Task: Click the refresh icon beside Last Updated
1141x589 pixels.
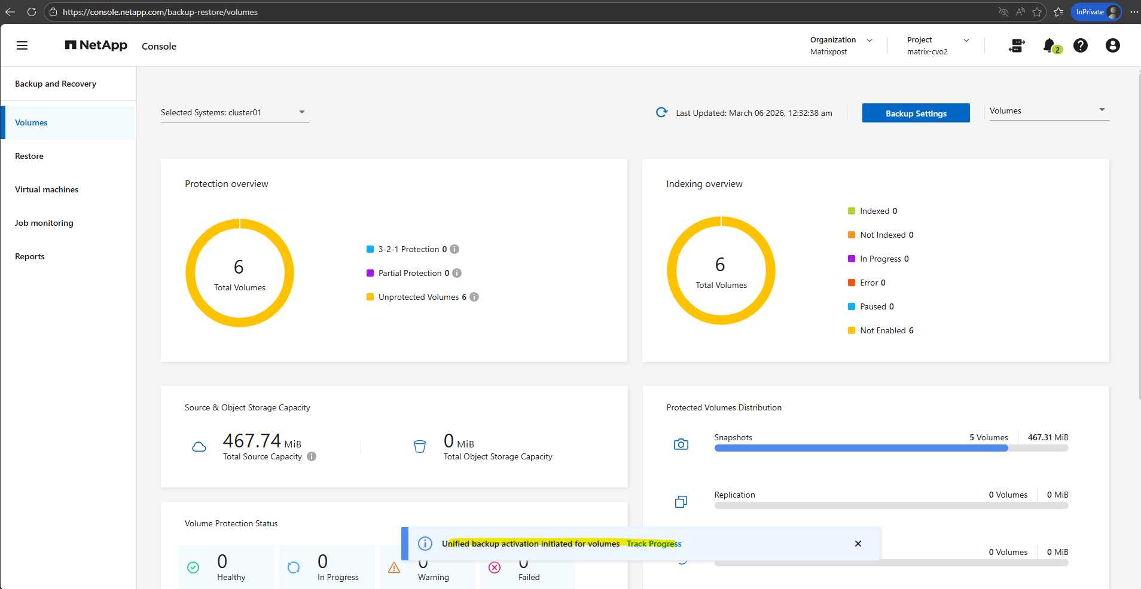Action: pos(661,112)
